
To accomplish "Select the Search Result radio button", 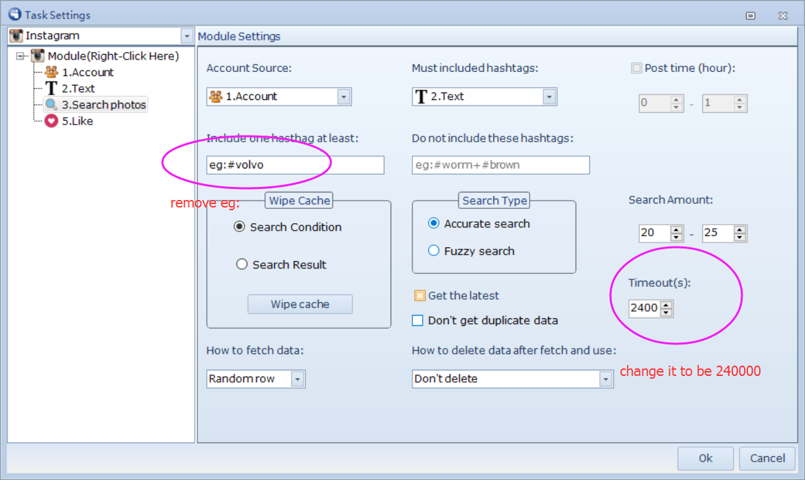I will point(242,264).
